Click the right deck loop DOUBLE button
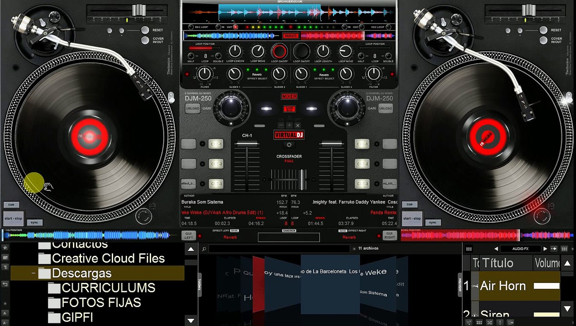This screenshot has height=326, width=576. pyautogui.click(x=388, y=56)
